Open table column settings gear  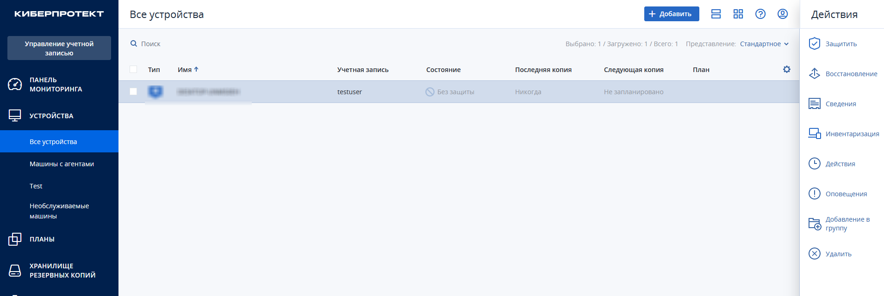tap(787, 69)
